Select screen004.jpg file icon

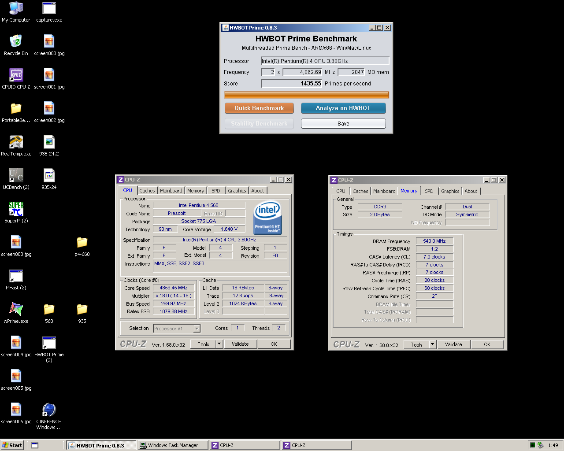coord(16,347)
